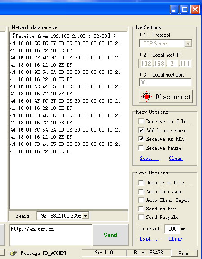The image size is (202, 259).
Task: Check the Auto Checksum option
Action: [141, 191]
